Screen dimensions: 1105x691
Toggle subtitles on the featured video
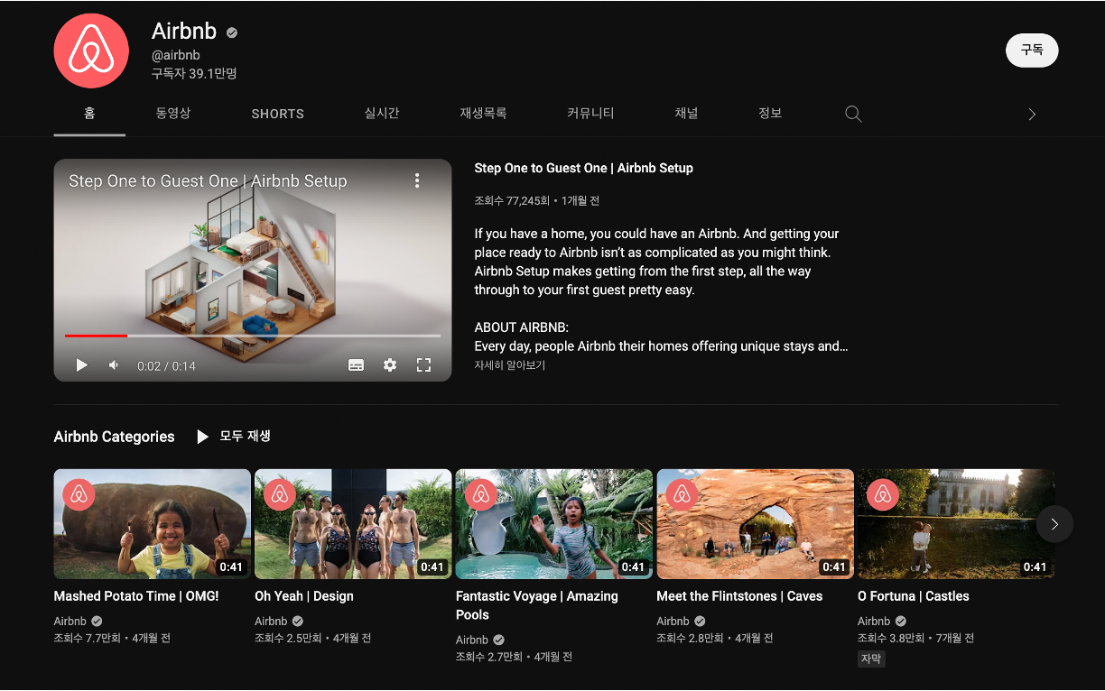click(x=356, y=365)
